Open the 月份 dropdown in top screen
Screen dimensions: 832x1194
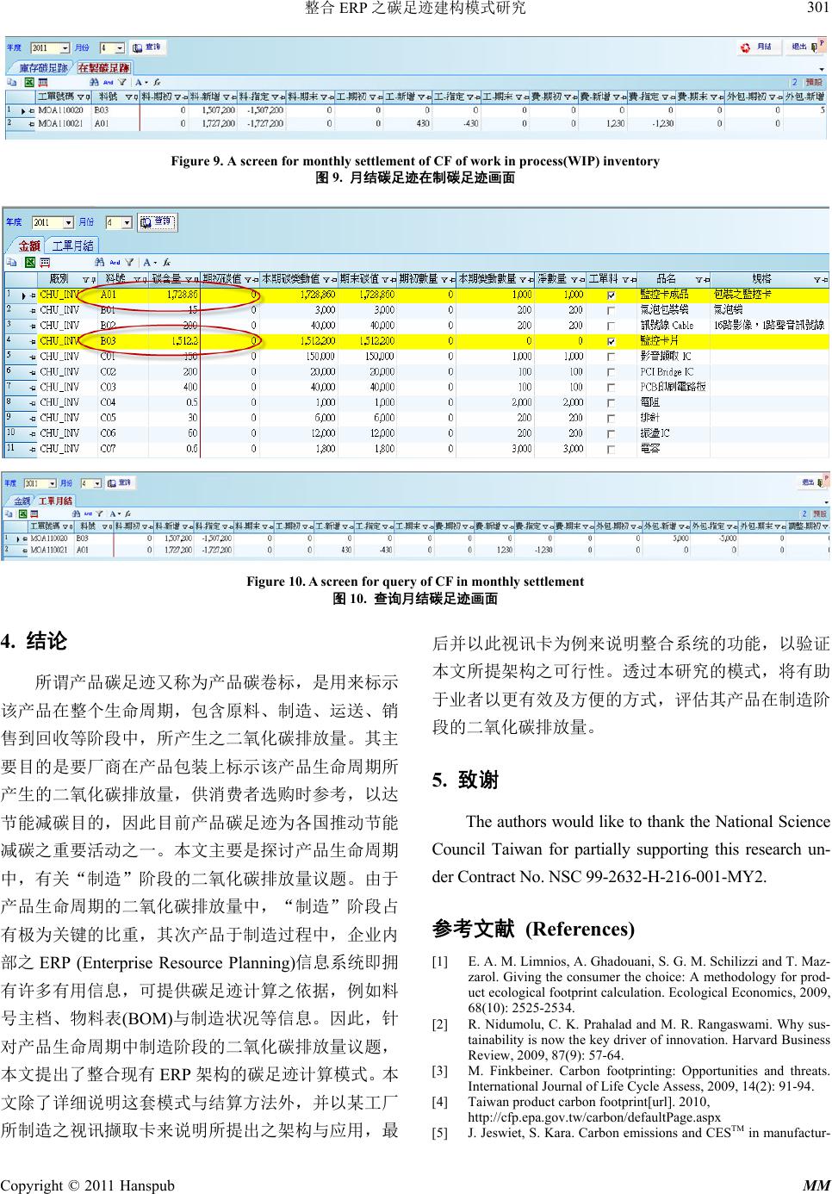tap(119, 48)
